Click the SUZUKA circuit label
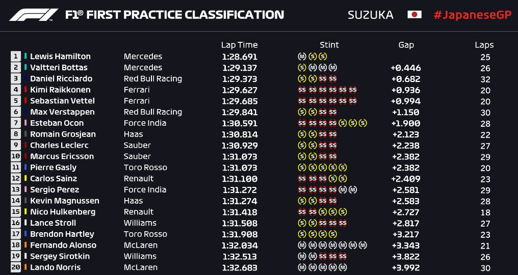The image size is (518, 275). 371,15
